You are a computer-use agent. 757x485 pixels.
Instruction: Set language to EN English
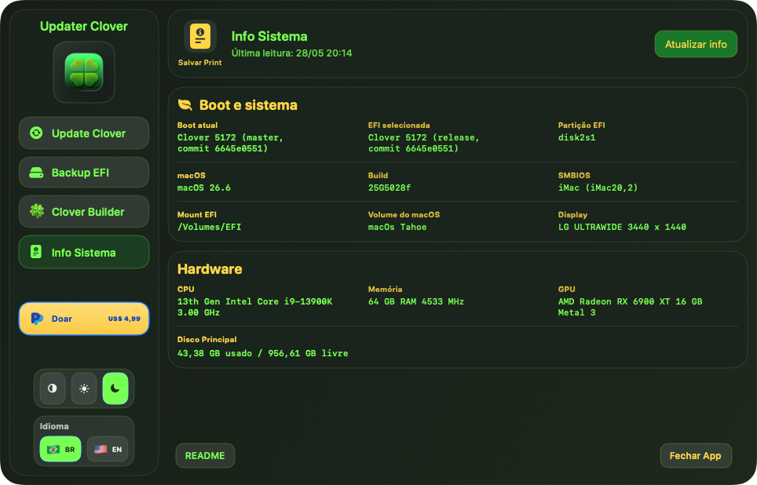point(108,449)
